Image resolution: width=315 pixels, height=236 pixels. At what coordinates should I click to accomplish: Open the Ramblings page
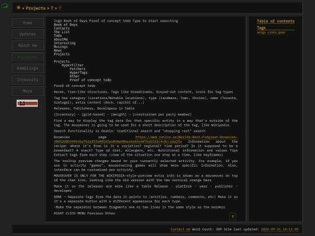(27, 68)
